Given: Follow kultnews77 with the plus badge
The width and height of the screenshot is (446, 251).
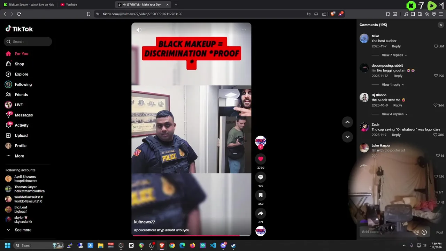Looking at the screenshot, I should coord(261,147).
